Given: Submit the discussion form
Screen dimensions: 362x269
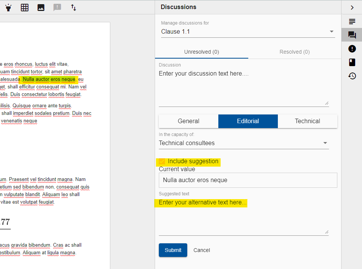Looking at the screenshot, I should (x=173, y=250).
